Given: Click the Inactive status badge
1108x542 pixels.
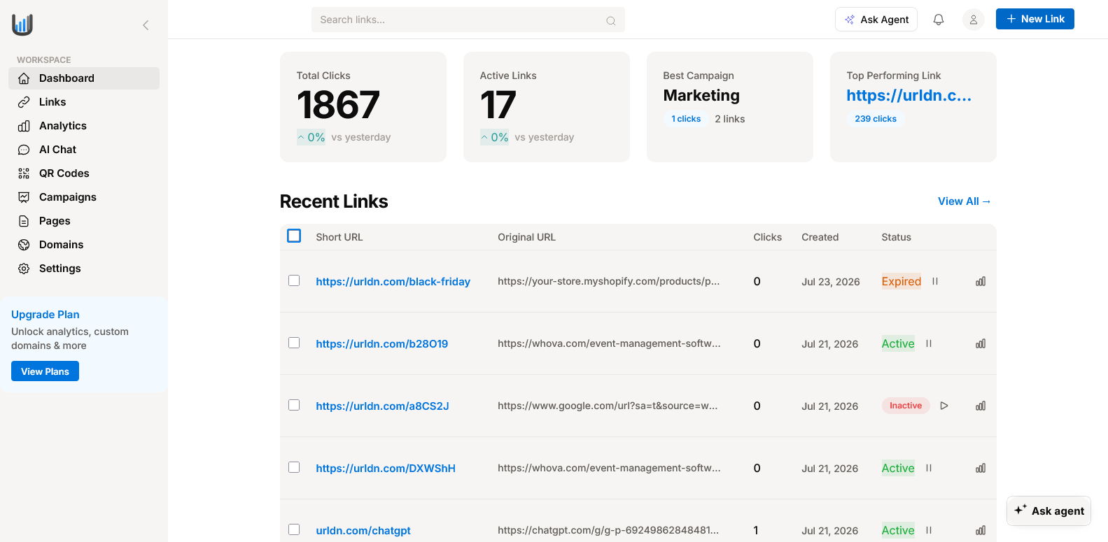Looking at the screenshot, I should (x=905, y=406).
